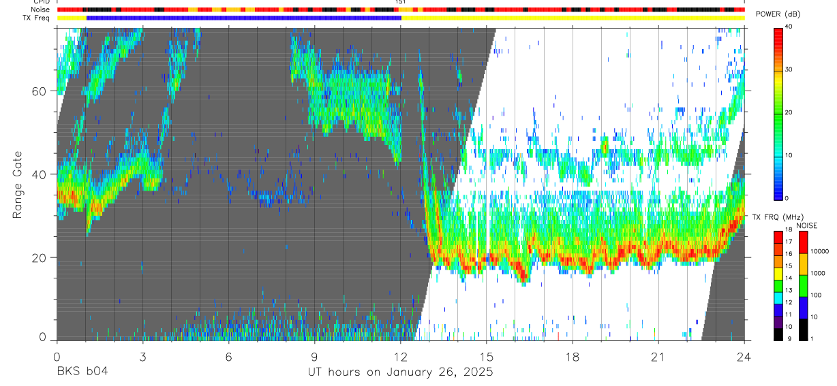837x386 pixels.
Task: Click the x-axis tick label '15'
Action: coord(486,357)
